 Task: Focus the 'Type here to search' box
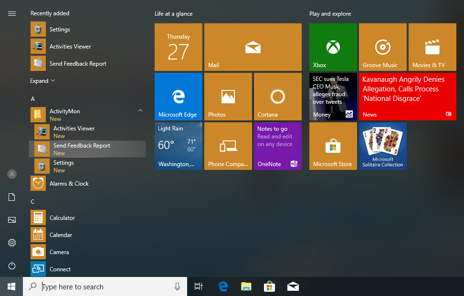coord(105,286)
